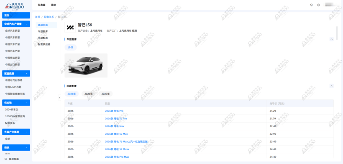Open 中国ADAS市场 in sidebar
This screenshot has width=343, height=164.
[13, 87]
